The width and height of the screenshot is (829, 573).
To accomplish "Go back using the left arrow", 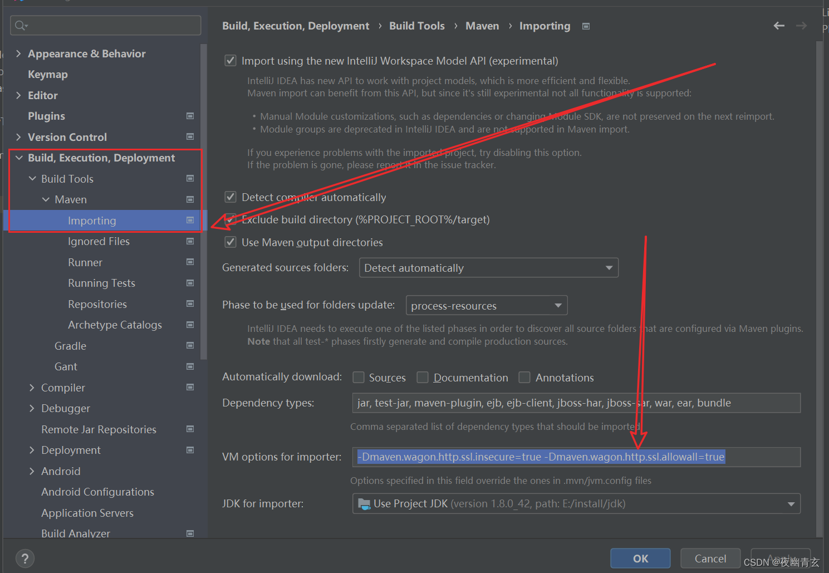I will pos(779,26).
